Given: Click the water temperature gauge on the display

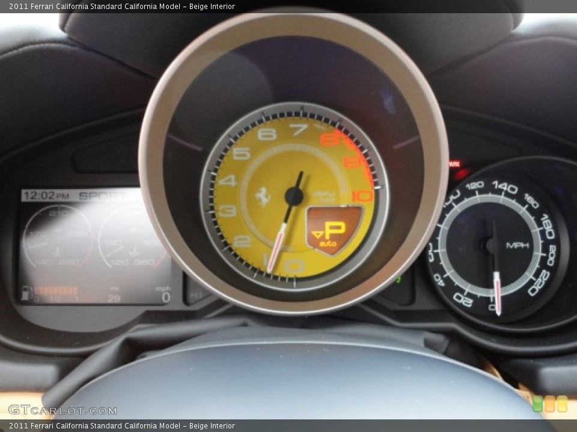Looking at the screenshot, I should pyautogui.click(x=57, y=237).
